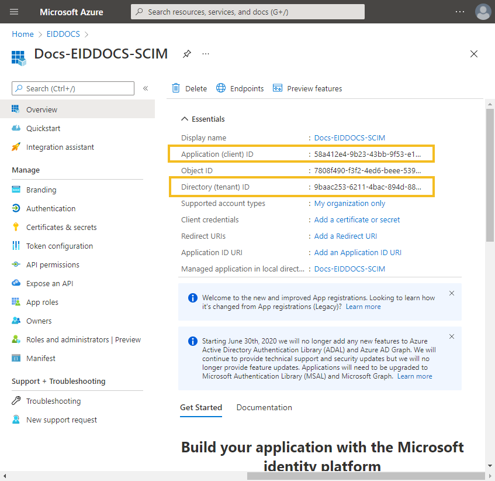Collapse the left sidebar menu
Viewport: 495px width, 481px height.
[146, 88]
